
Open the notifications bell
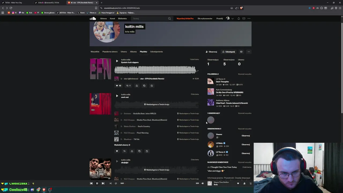click(x=238, y=18)
